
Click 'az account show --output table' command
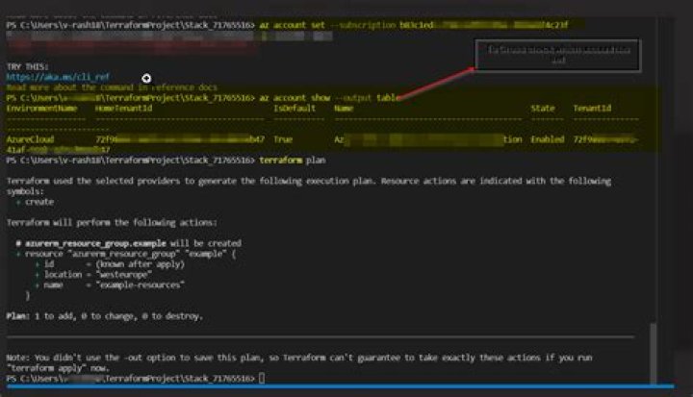point(330,98)
